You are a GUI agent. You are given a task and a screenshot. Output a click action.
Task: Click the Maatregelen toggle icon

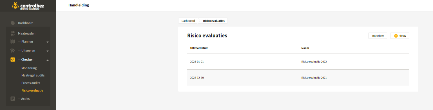tap(13, 33)
